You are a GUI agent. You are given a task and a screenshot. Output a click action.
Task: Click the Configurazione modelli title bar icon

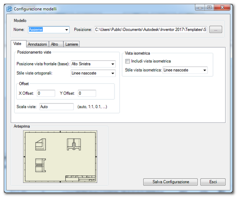pyautogui.click(x=9, y=9)
